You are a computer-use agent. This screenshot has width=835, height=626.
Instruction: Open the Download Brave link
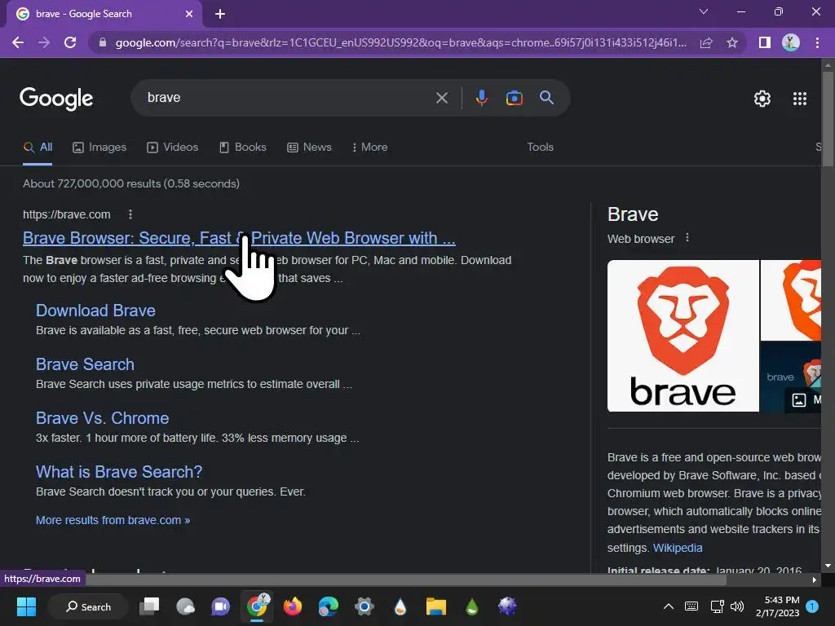pos(96,311)
